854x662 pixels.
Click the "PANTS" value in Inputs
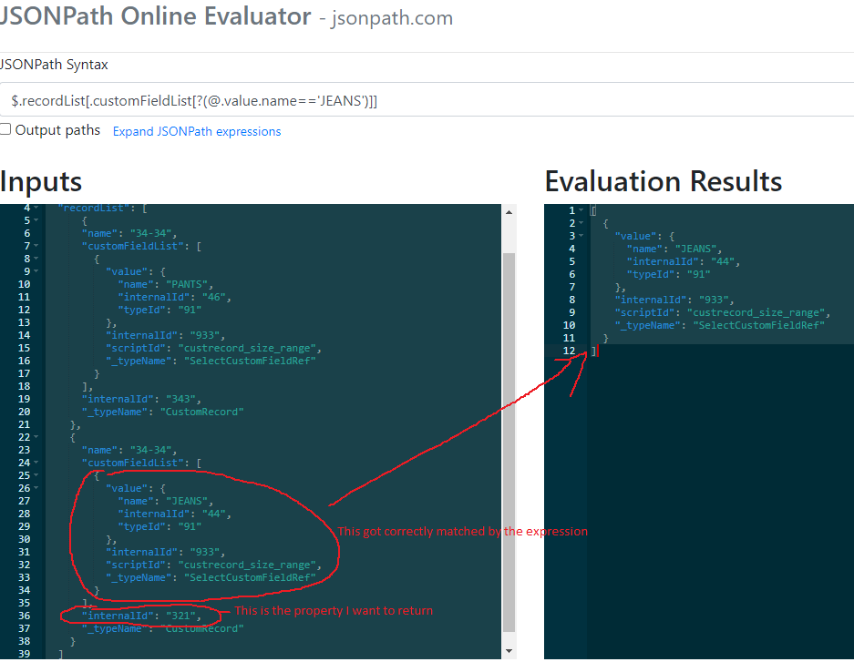(187, 284)
